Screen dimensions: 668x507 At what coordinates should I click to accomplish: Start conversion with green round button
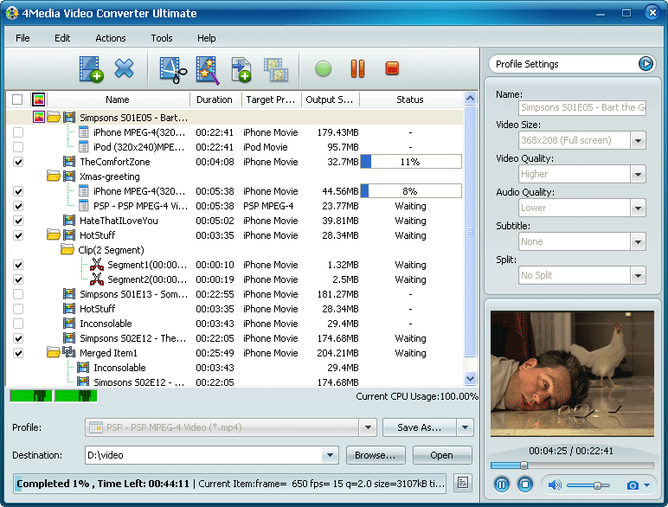(x=323, y=68)
